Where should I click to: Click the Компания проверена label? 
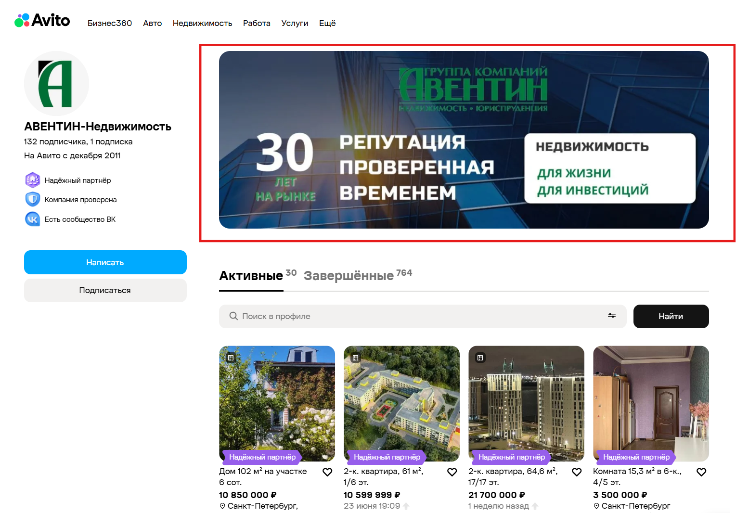tap(81, 200)
